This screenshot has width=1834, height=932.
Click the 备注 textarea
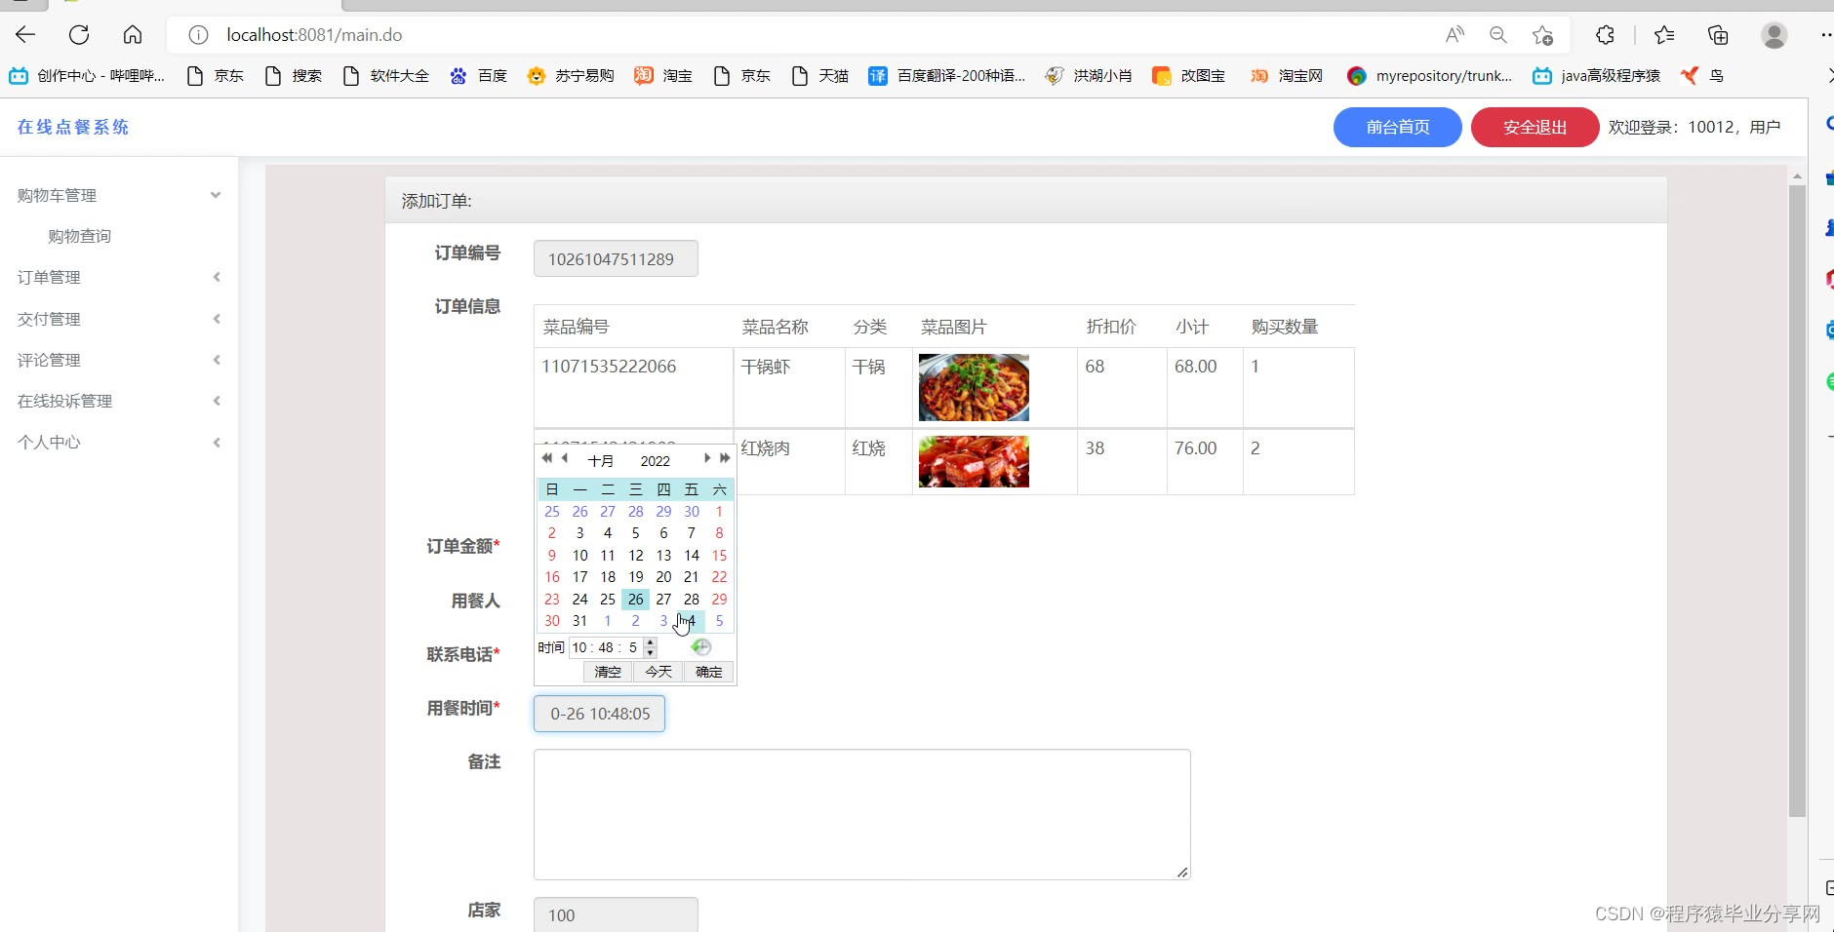pyautogui.click(x=861, y=814)
